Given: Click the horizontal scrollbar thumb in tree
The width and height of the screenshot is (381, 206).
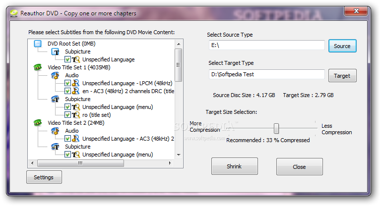Looking at the screenshot, I should tap(80, 163).
